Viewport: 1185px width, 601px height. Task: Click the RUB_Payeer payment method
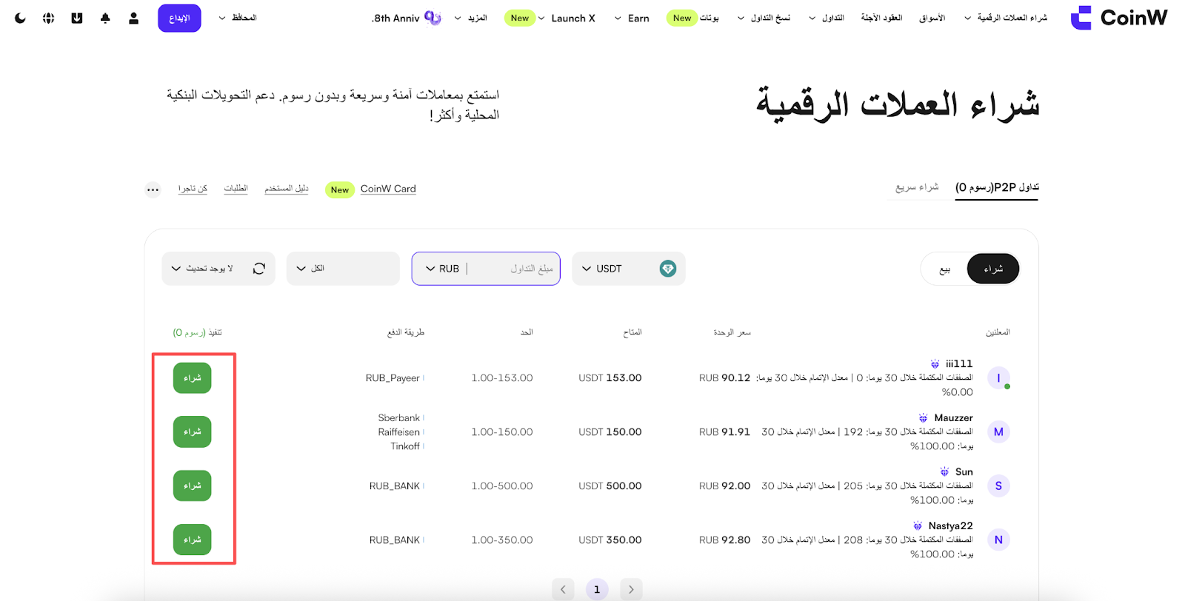pyautogui.click(x=393, y=377)
